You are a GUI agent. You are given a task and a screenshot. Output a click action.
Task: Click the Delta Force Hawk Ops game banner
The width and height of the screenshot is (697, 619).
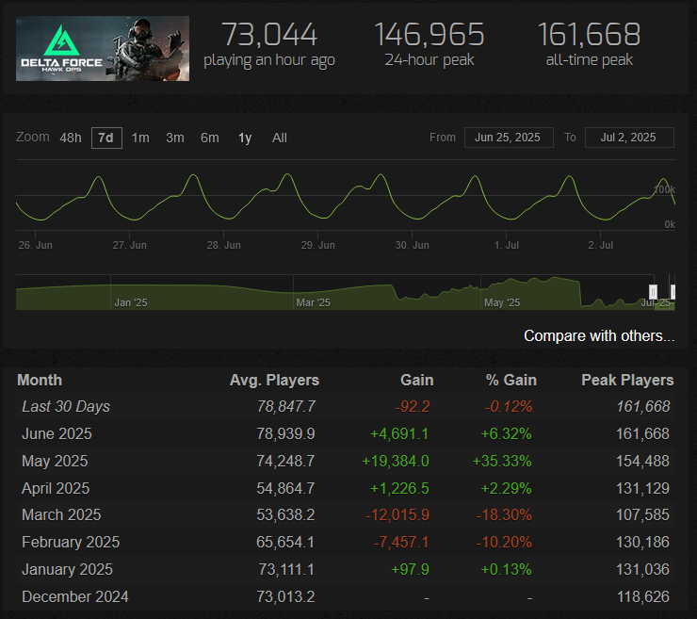pos(103,48)
